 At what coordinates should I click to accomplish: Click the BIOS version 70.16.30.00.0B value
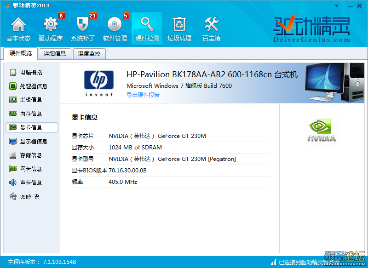(128, 171)
